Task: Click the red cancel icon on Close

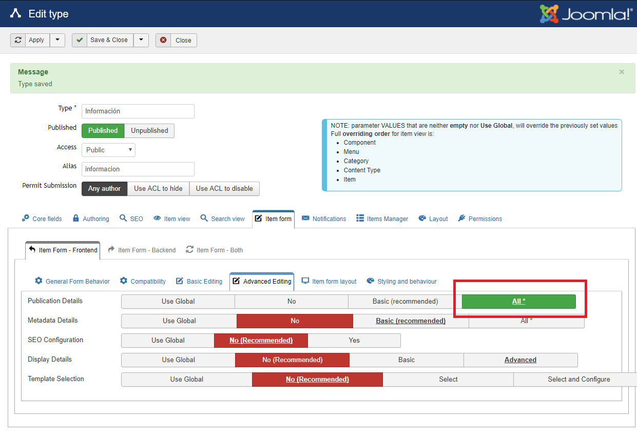Action: click(163, 40)
